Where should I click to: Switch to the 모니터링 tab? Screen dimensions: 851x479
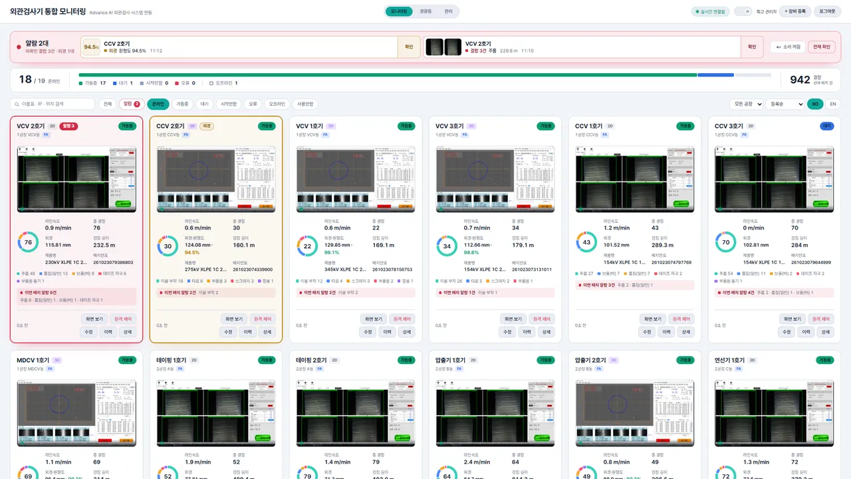click(399, 11)
